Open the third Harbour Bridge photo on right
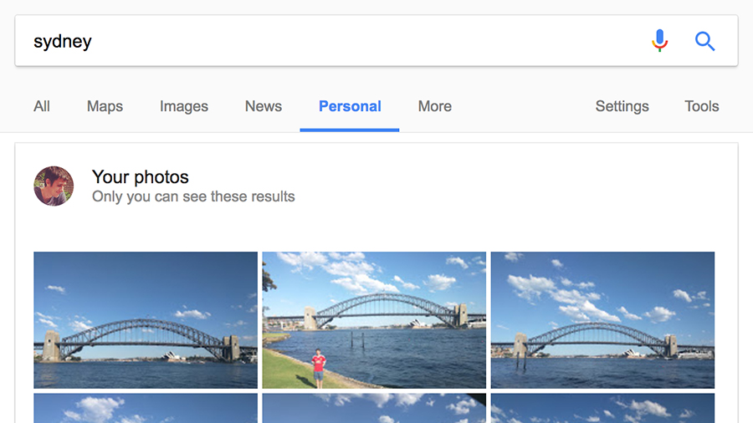The width and height of the screenshot is (753, 423). [602, 320]
